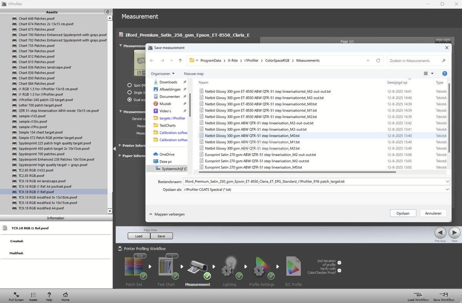Image resolution: width=462 pixels, height=303 pixels.
Task: Select the Dual scan radio button
Action: point(130,100)
